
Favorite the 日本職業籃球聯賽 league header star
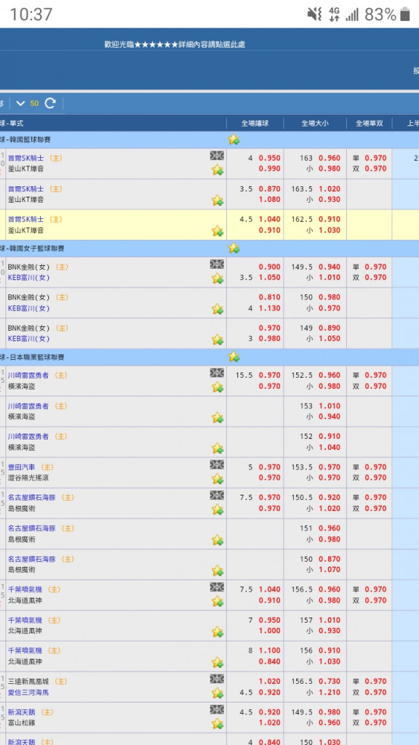[234, 356]
